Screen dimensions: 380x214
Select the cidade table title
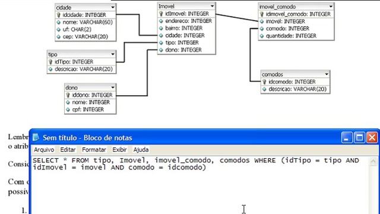tap(64, 8)
